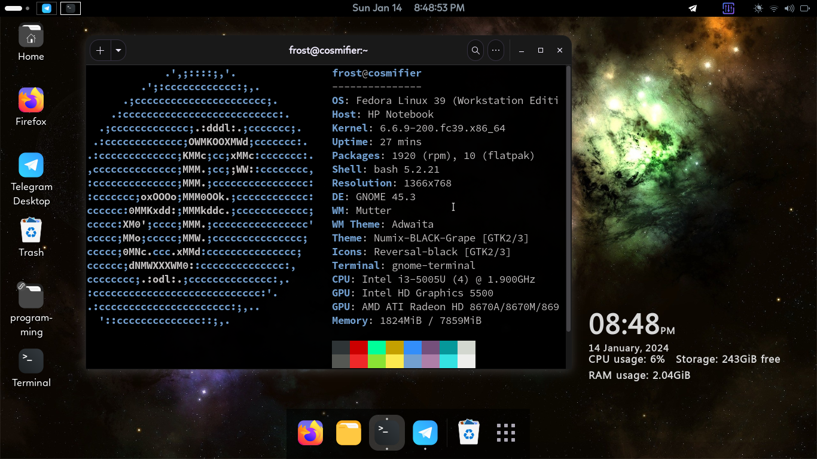
Task: Open the Trash from the dock
Action: [469, 433]
